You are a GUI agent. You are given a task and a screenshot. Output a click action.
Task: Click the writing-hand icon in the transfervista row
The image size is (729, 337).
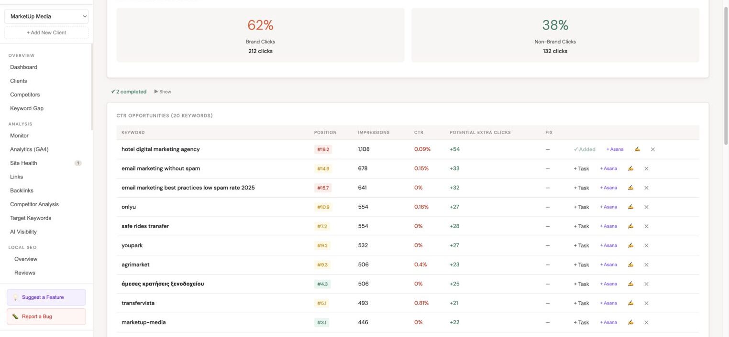pyautogui.click(x=630, y=303)
